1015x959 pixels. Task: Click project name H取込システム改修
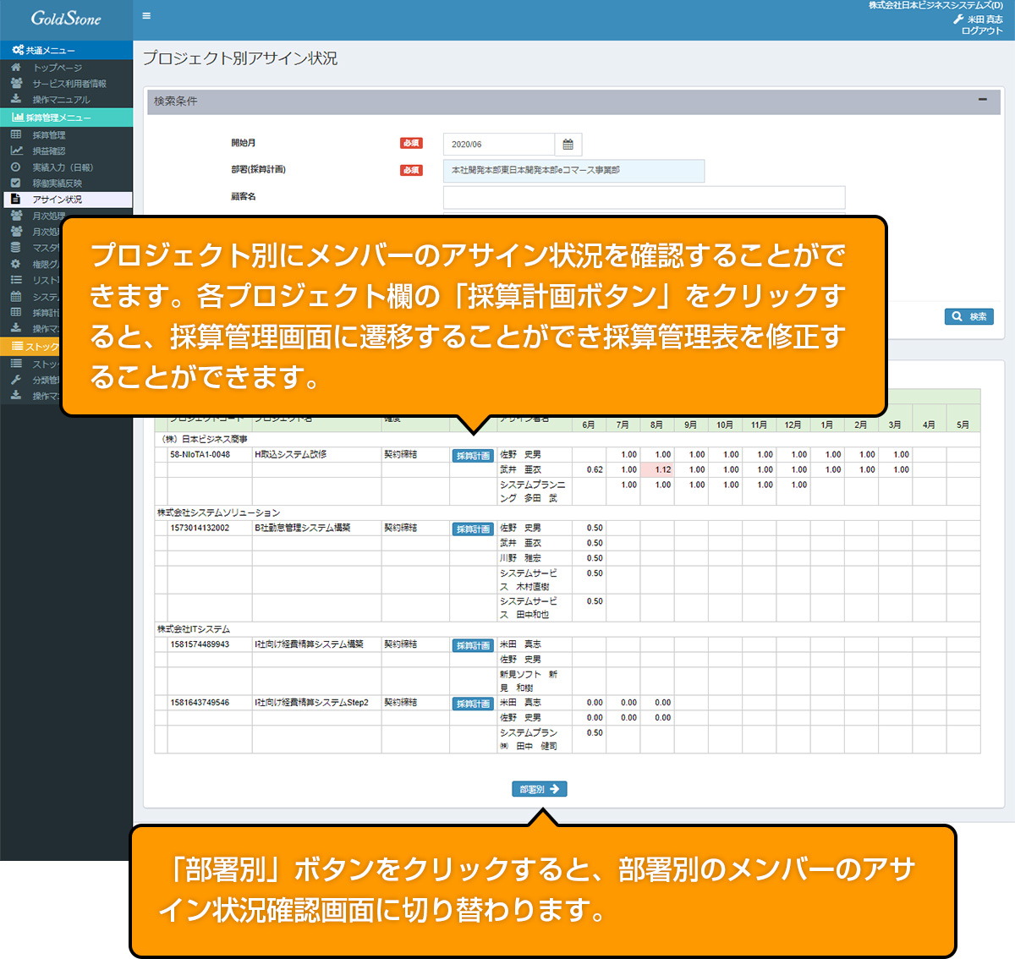click(x=291, y=455)
